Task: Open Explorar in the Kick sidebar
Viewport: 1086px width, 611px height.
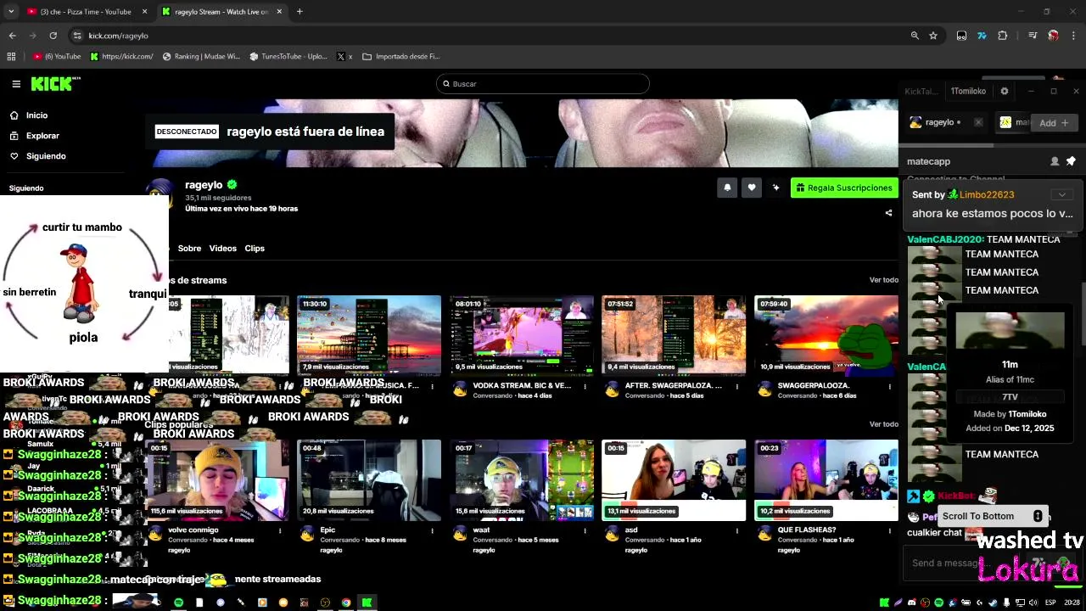Action: coord(42,136)
